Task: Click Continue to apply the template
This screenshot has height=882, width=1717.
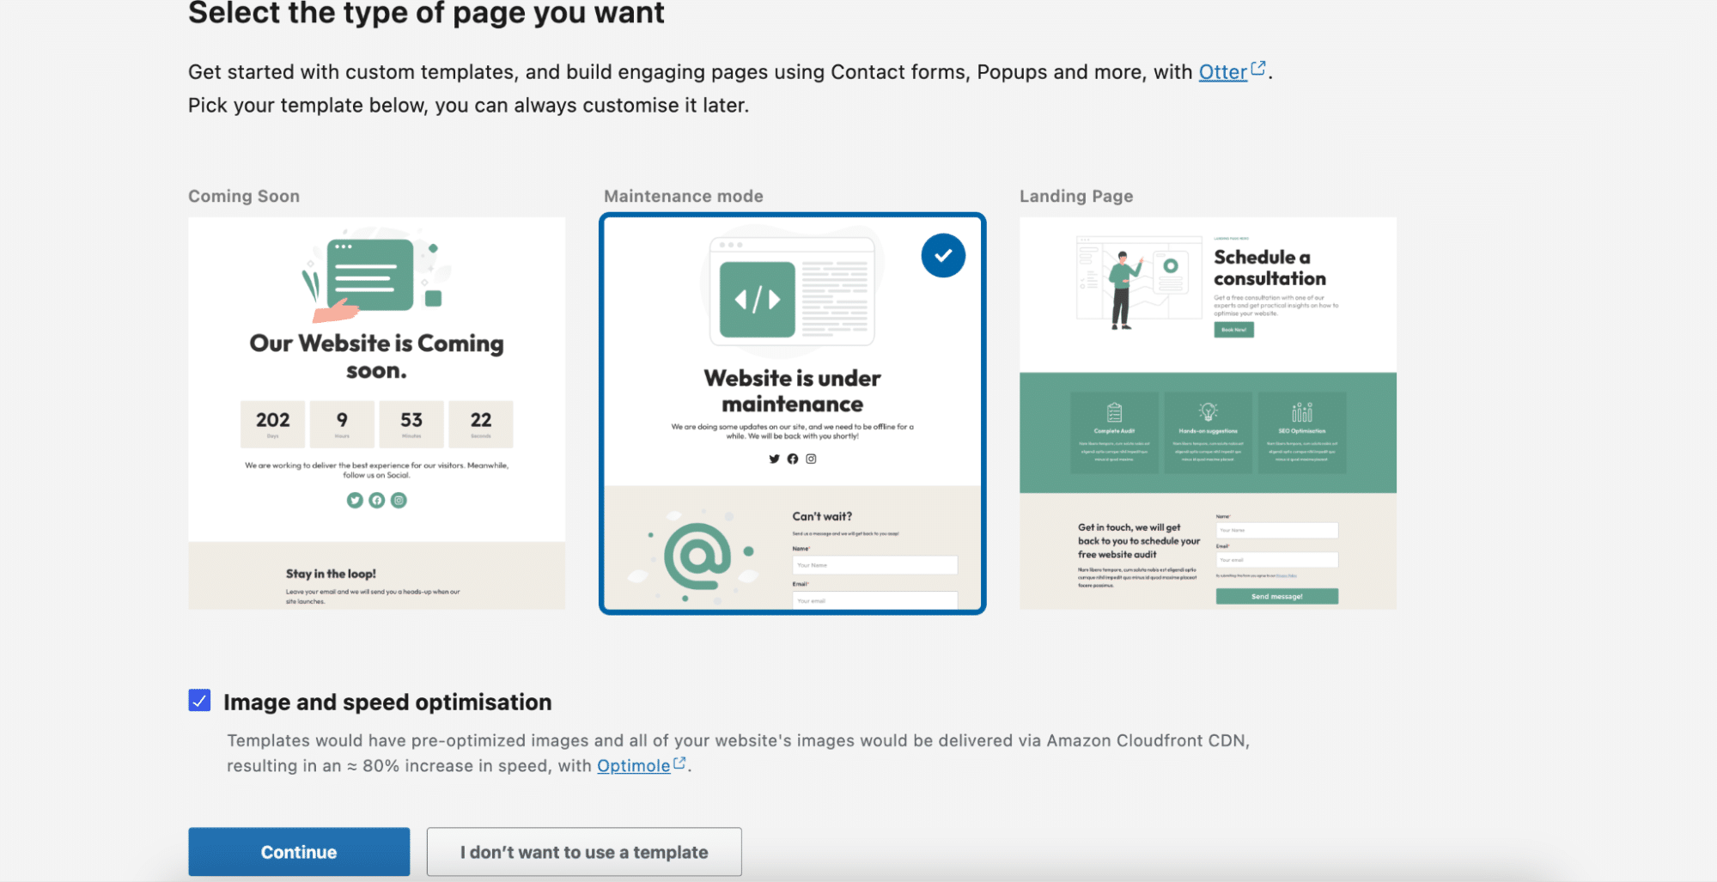Action: pyautogui.click(x=298, y=851)
